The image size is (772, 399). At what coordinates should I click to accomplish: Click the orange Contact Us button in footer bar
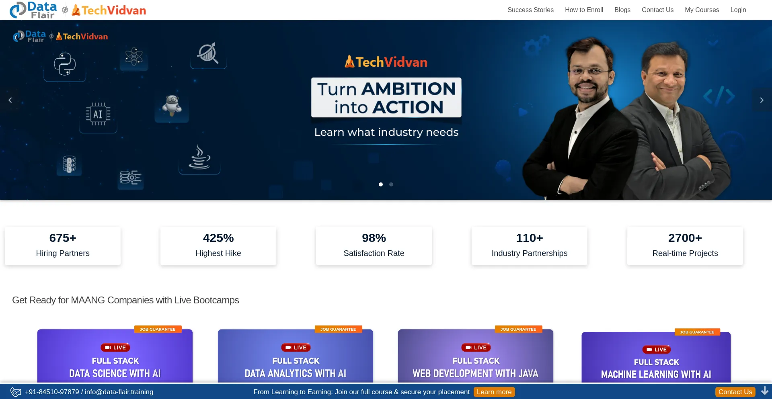pos(735,392)
